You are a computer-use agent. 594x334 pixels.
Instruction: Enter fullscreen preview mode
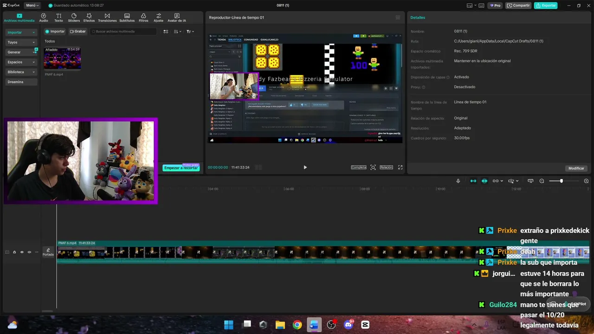pos(400,167)
